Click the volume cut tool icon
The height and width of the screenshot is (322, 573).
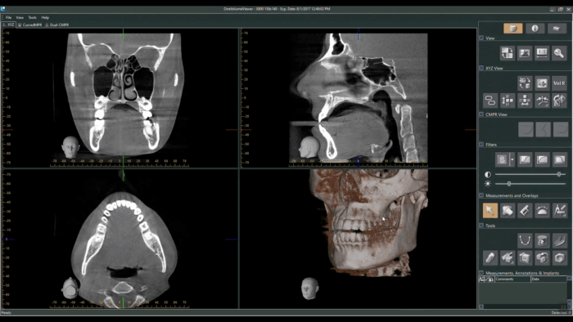508,257
